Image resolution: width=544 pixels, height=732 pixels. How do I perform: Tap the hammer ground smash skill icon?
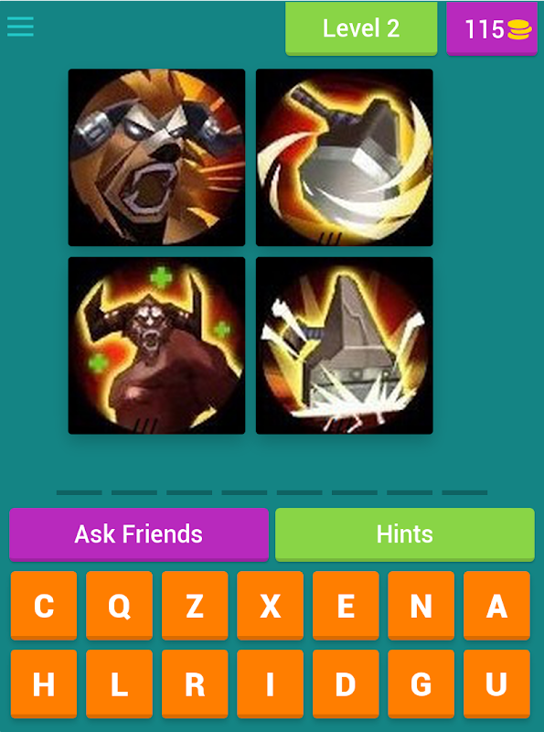point(345,346)
